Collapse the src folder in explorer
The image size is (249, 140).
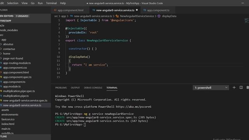coord(2,35)
